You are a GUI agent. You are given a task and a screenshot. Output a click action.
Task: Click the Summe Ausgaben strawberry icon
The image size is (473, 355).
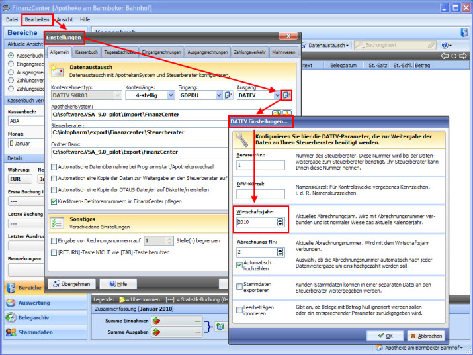pos(157,332)
